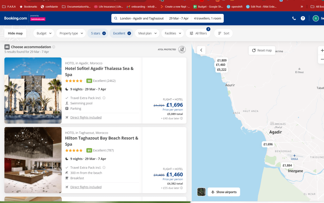Open Hotel Sofitel Agadir Thalassa listing title
The image size is (324, 203).
tap(99, 71)
